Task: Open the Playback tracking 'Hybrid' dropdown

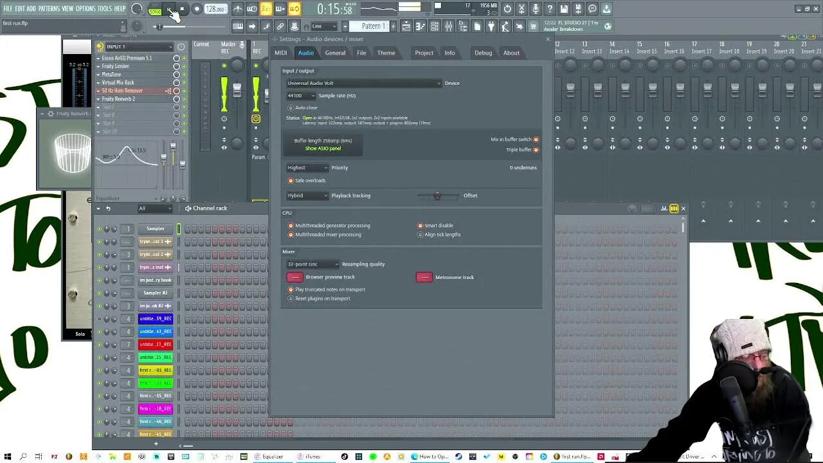Action: (x=307, y=195)
